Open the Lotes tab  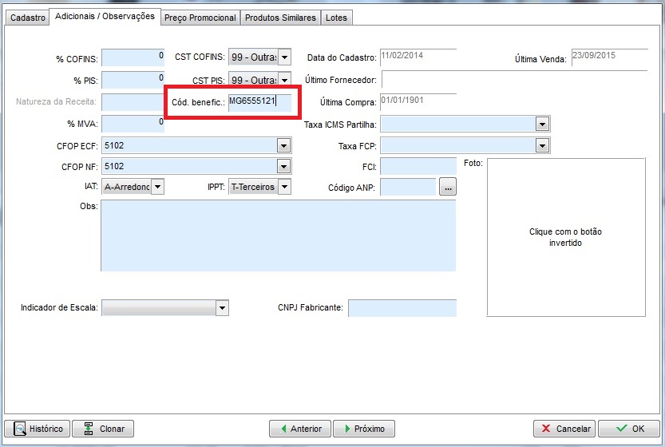point(337,18)
